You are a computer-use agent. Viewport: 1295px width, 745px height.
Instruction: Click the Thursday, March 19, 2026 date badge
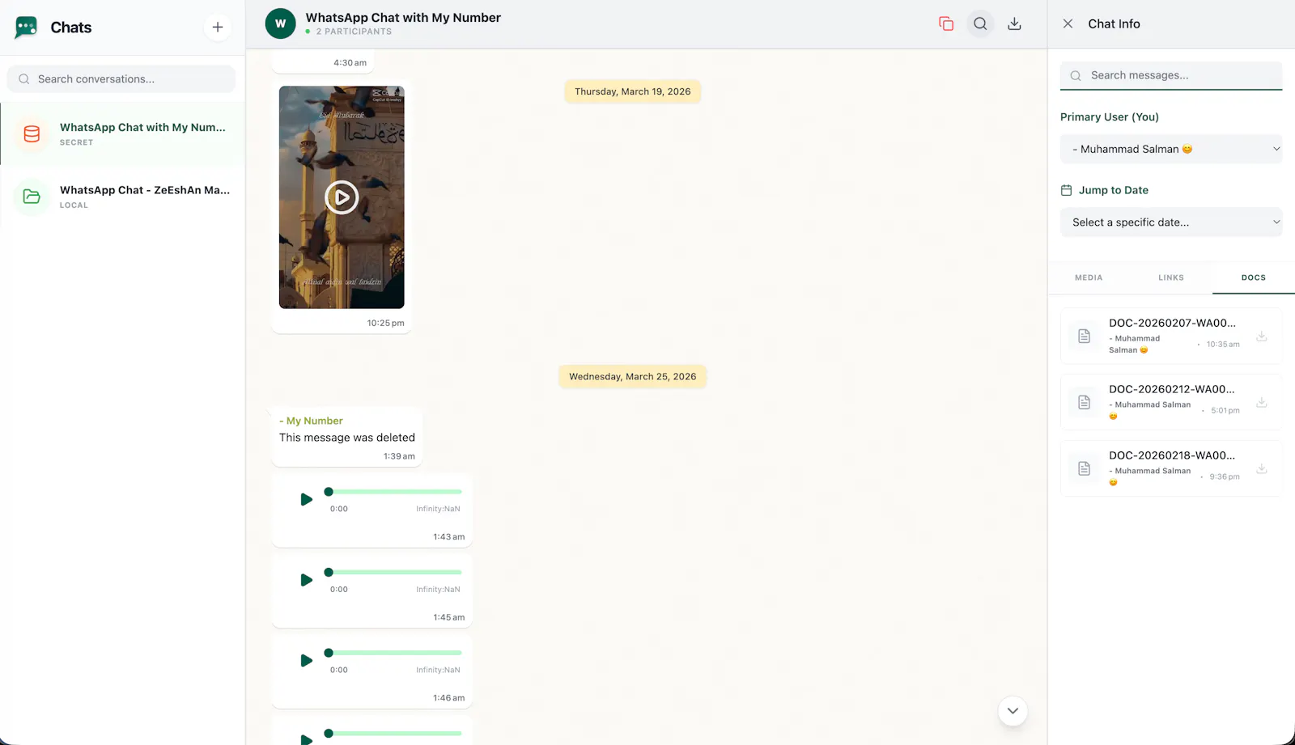(633, 91)
